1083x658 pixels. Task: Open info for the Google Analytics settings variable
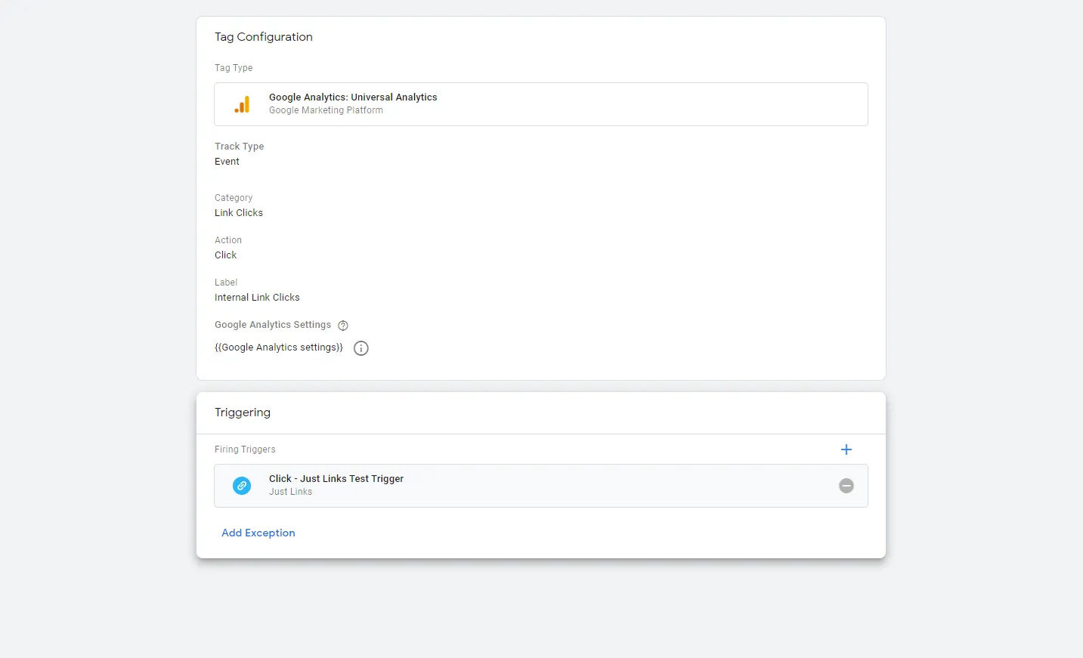coord(361,348)
